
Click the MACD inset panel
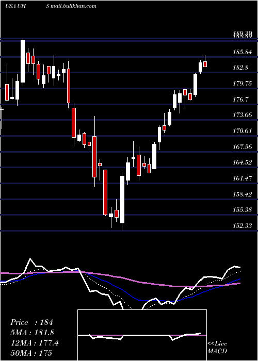tap(142, 335)
